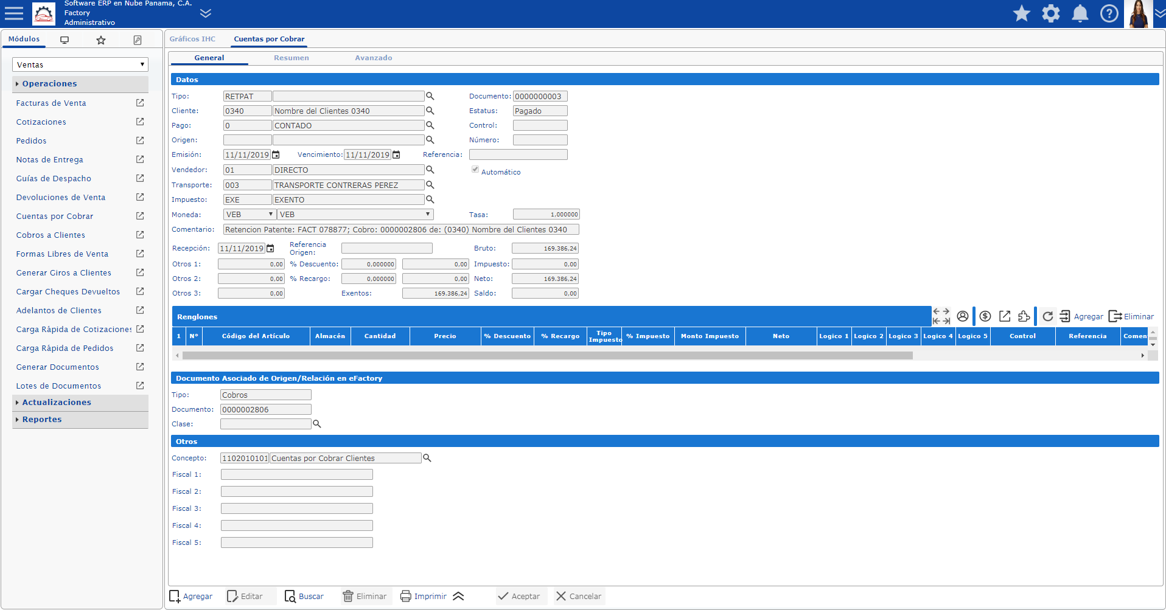
Task: Click the Imprimir button
Action: [x=424, y=597]
